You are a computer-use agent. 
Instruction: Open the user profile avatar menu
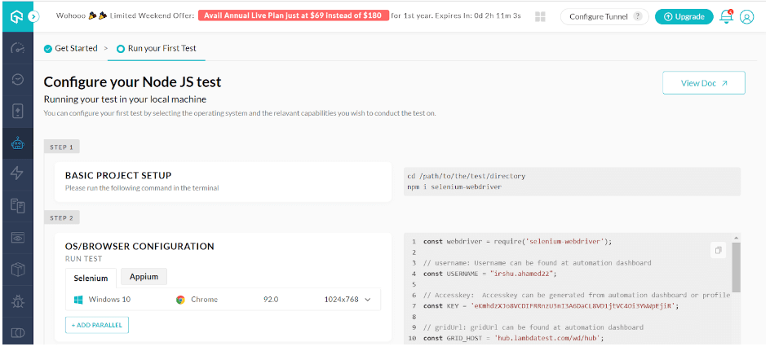click(x=746, y=16)
